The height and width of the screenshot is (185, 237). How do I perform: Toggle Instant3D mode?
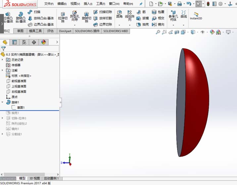click(x=196, y=16)
